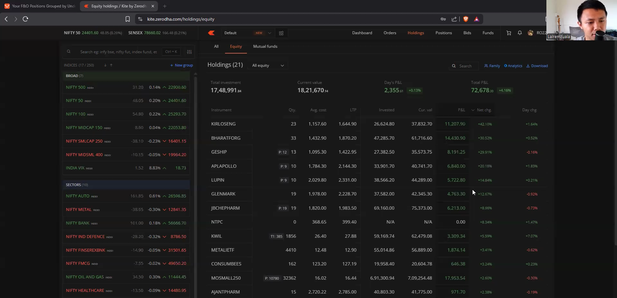The height and width of the screenshot is (298, 617).
Task: Sort holdings by Instrument column header
Action: pos(221,110)
